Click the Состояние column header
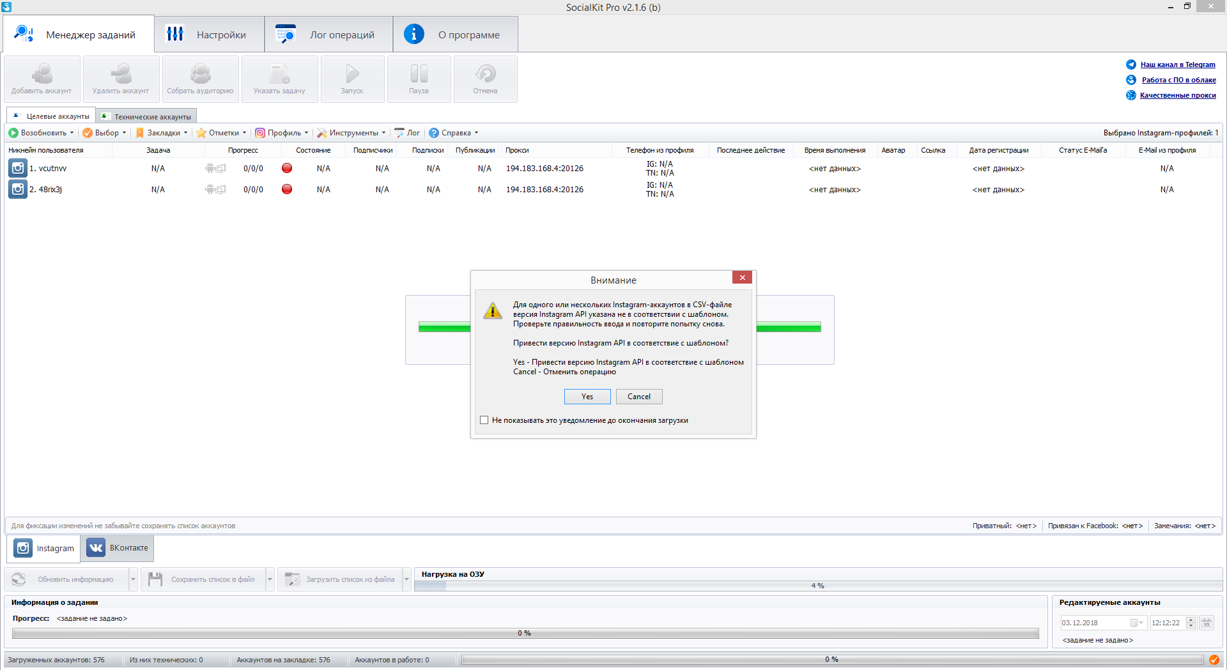The image size is (1227, 670). tap(313, 150)
